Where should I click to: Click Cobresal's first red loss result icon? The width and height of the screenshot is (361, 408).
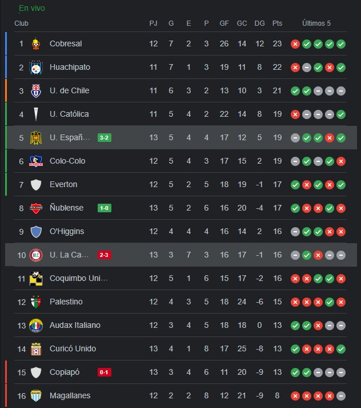[295, 44]
